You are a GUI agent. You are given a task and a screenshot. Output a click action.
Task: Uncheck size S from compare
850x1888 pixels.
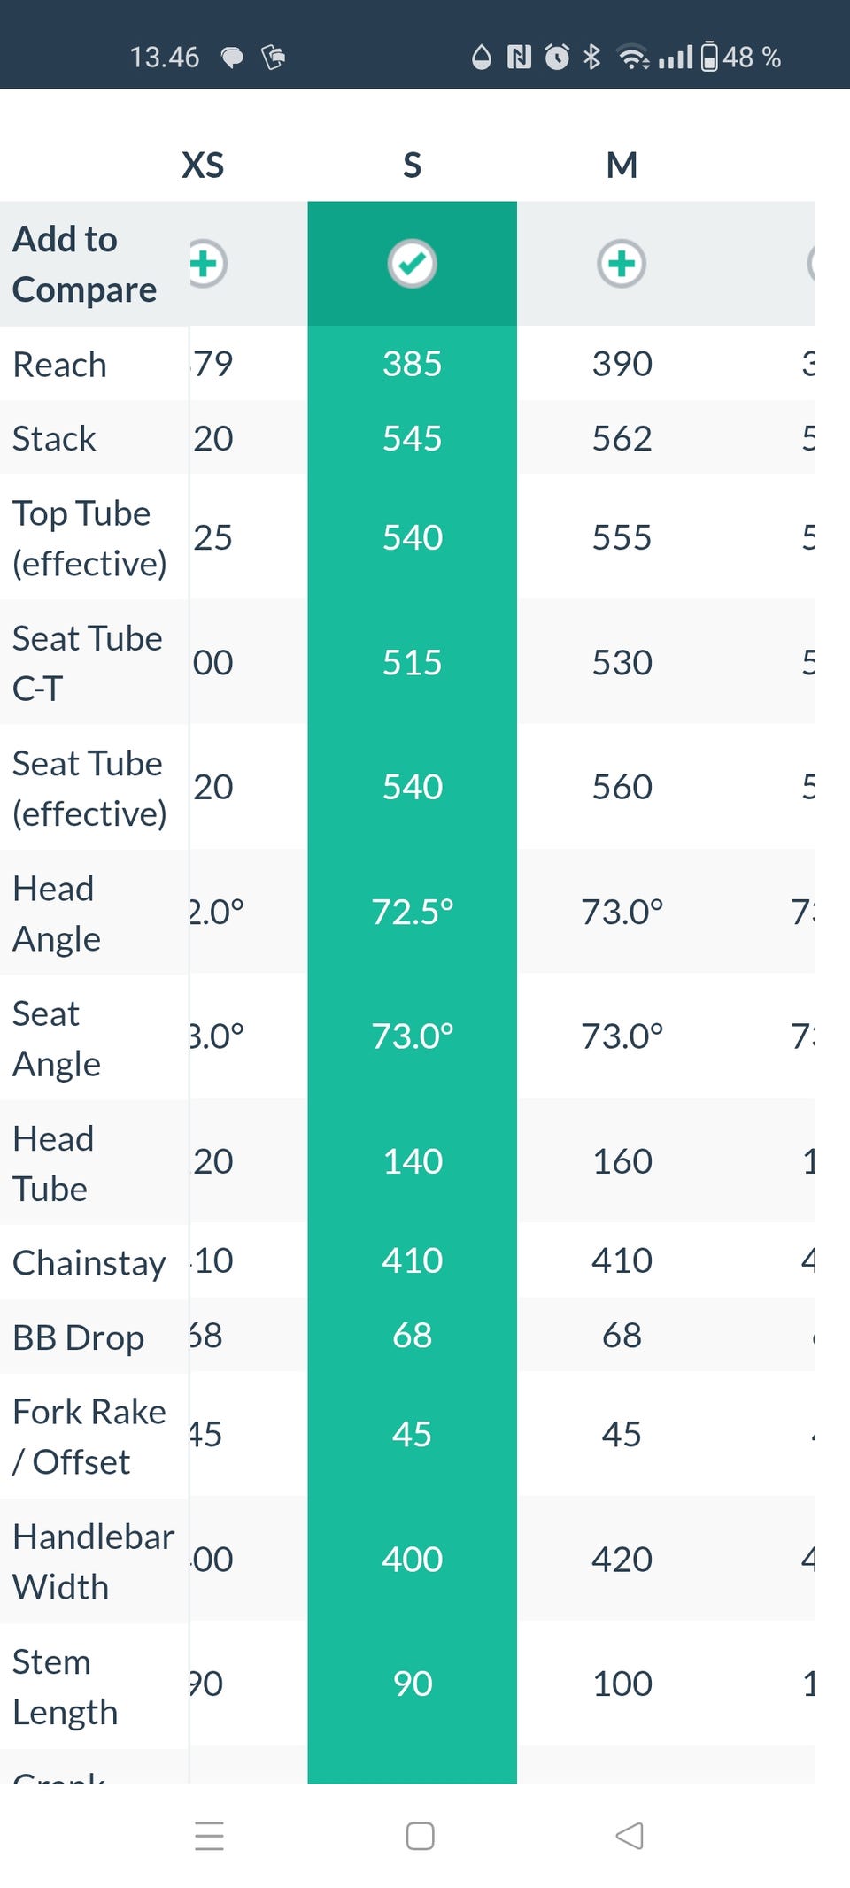tap(413, 264)
